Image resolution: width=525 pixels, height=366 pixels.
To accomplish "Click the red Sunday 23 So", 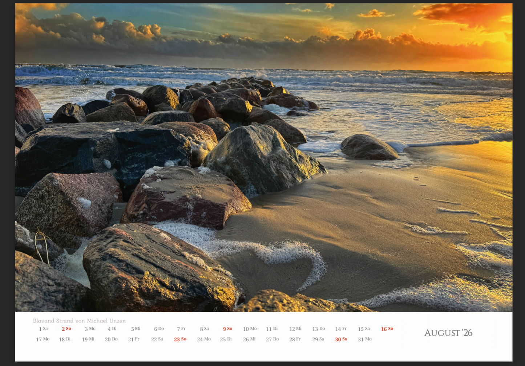I will click(x=180, y=339).
